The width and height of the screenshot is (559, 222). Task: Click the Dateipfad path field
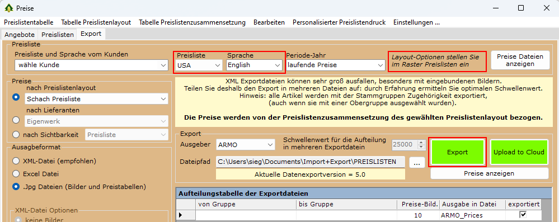(x=311, y=162)
